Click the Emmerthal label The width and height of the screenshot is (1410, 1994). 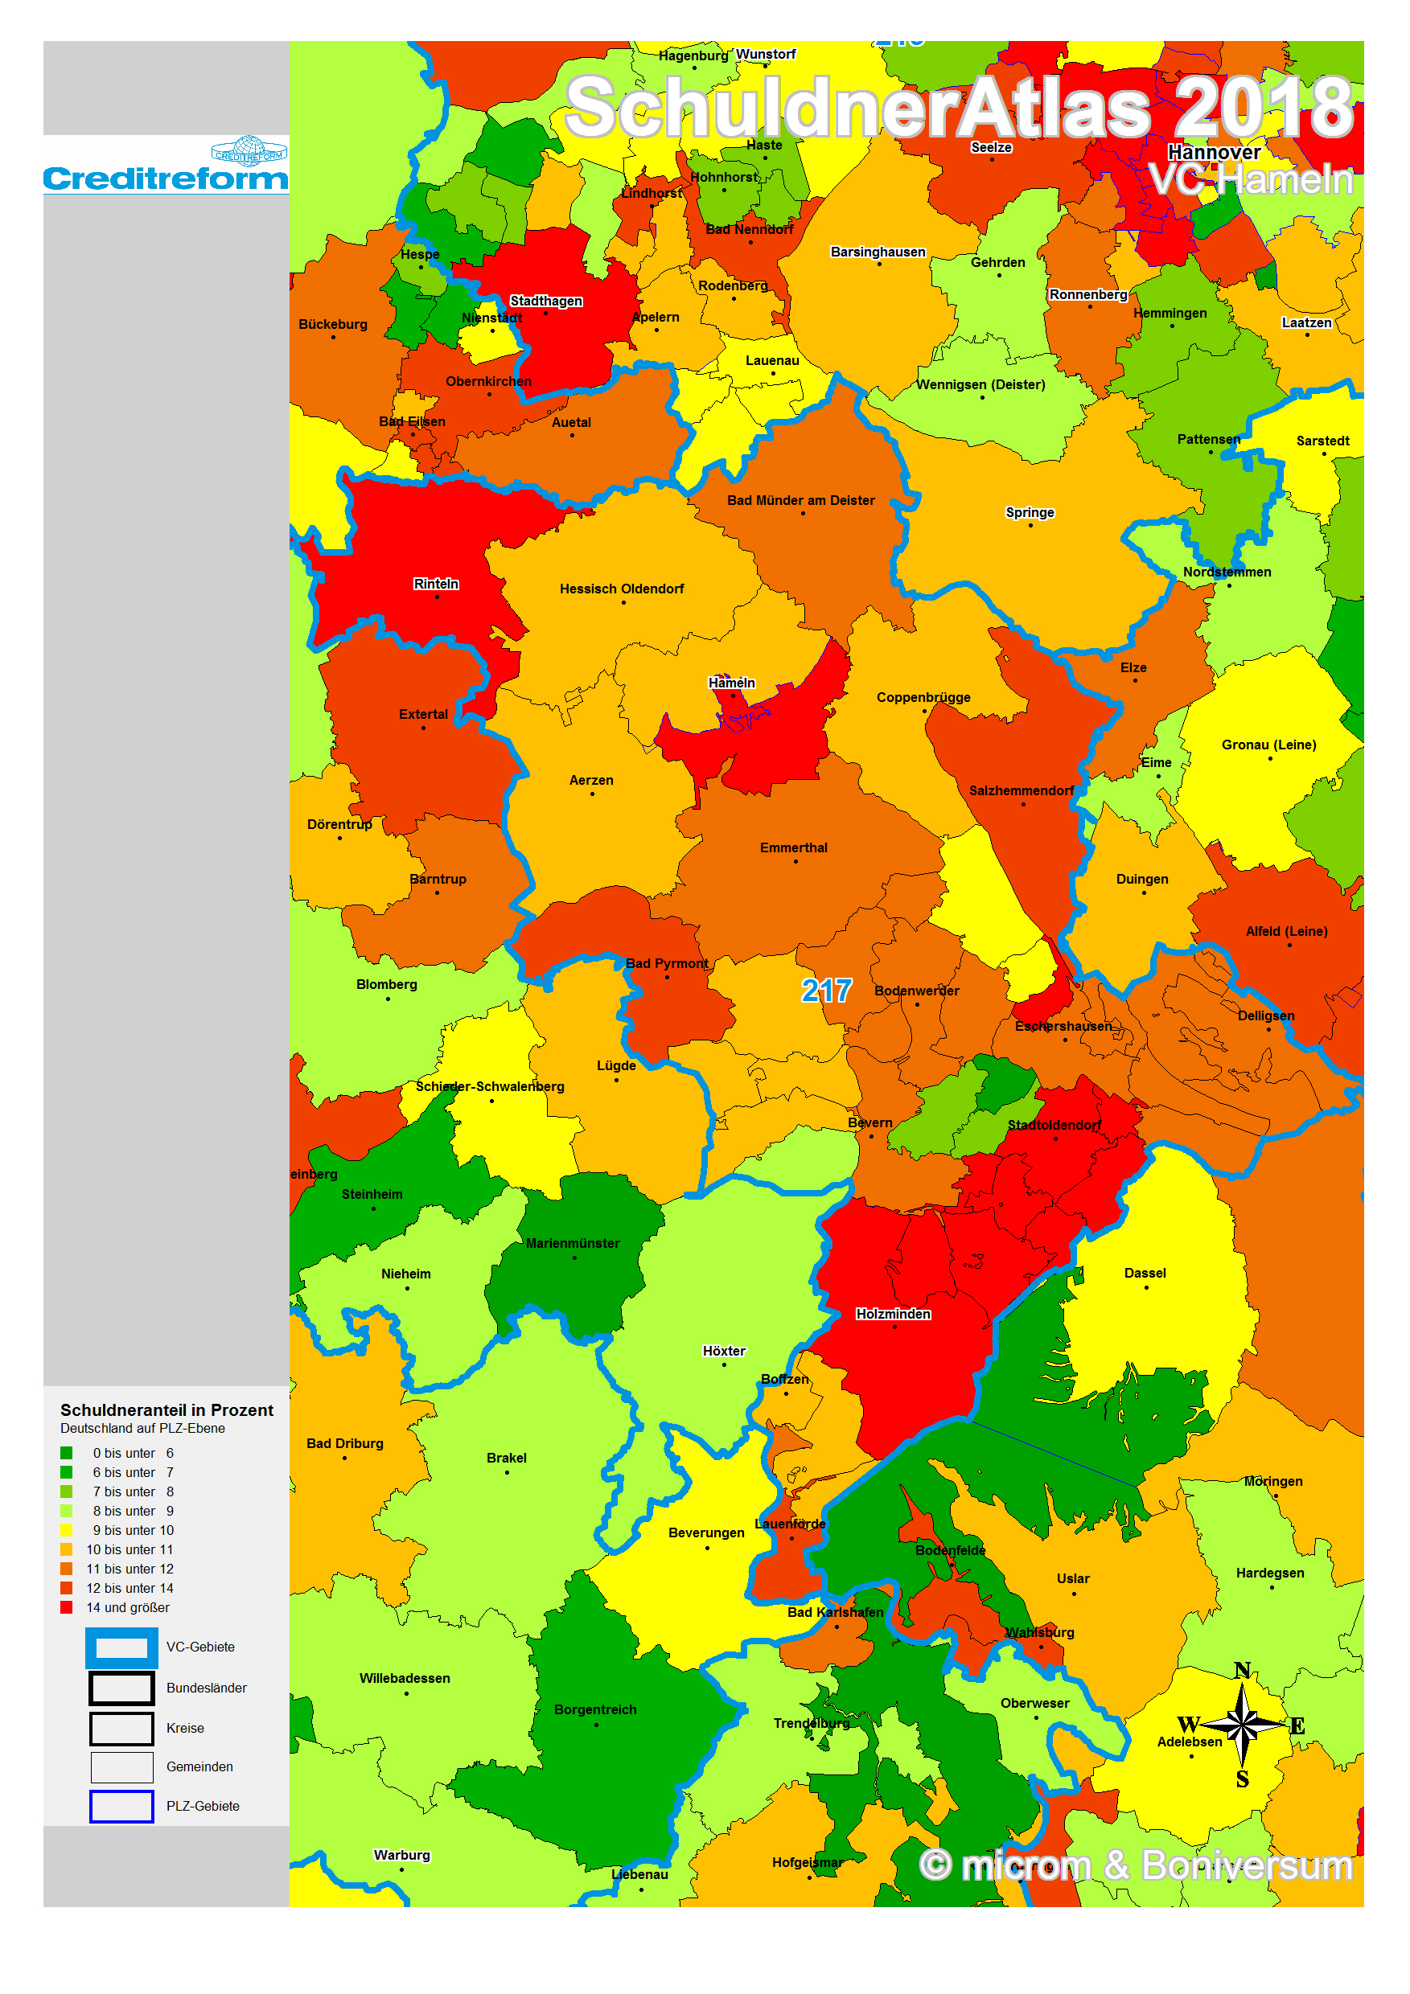click(x=793, y=847)
